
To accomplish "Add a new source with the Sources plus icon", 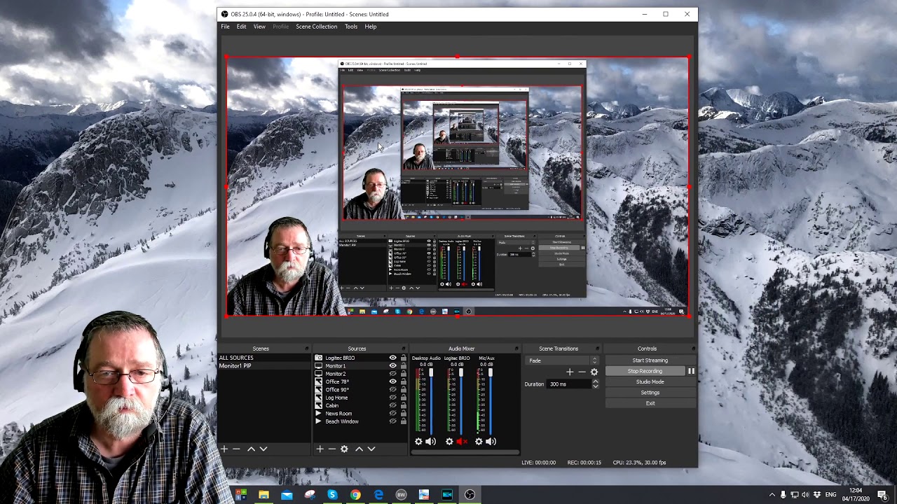I will (320, 449).
